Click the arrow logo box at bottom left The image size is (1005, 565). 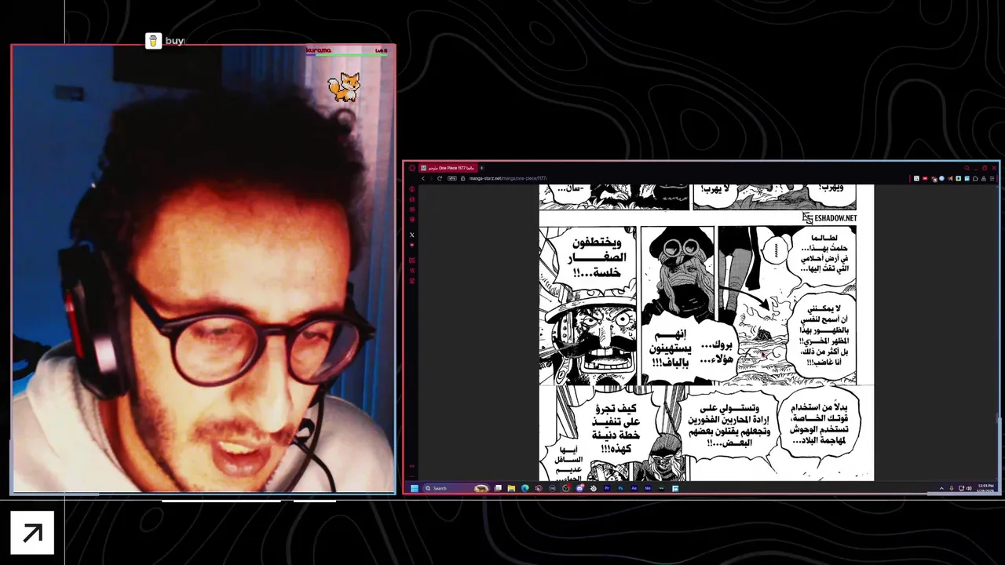click(32, 533)
